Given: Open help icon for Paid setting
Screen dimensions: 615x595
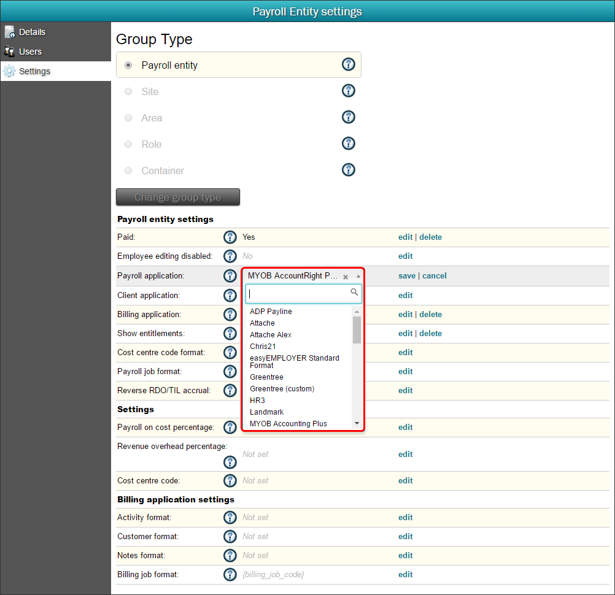Looking at the screenshot, I should click(230, 237).
